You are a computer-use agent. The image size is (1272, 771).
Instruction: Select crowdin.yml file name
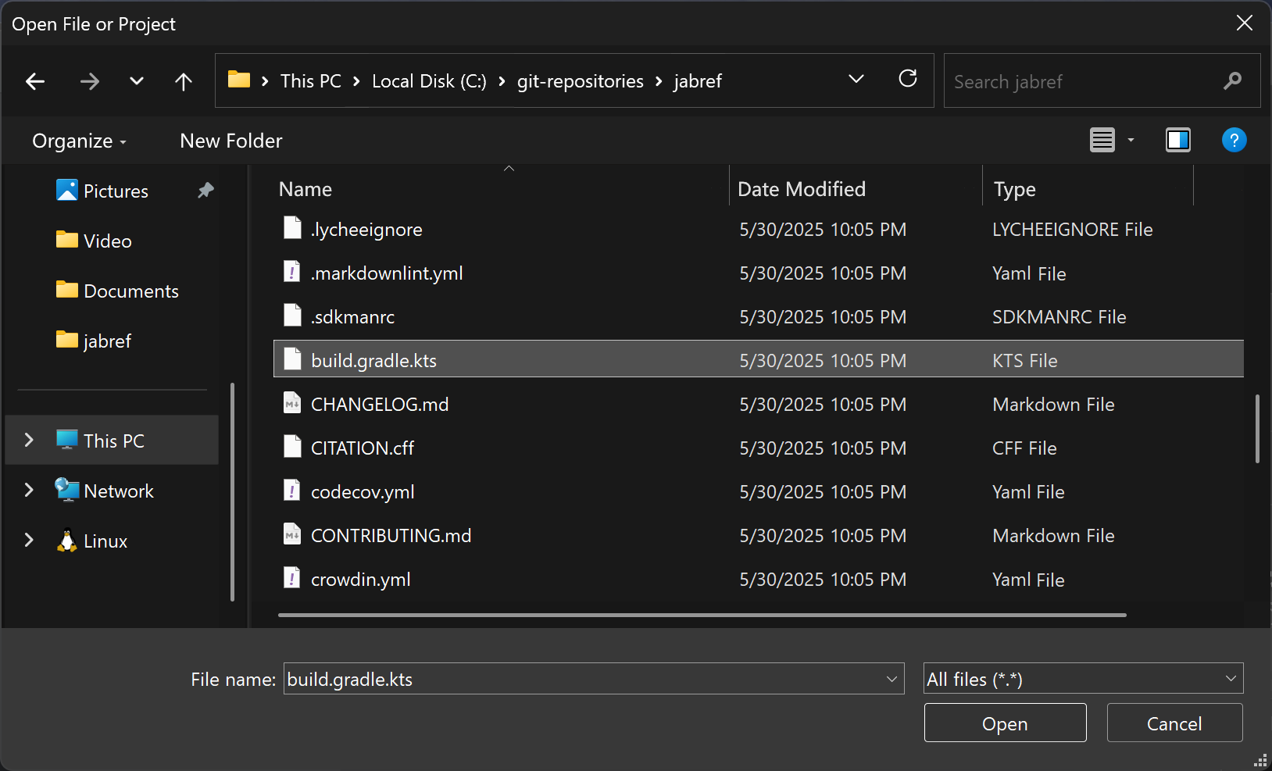pos(360,580)
